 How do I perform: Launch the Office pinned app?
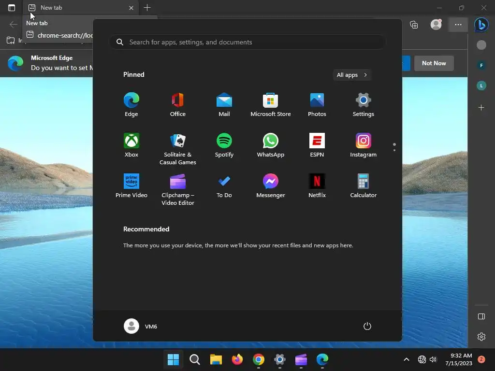click(x=178, y=104)
